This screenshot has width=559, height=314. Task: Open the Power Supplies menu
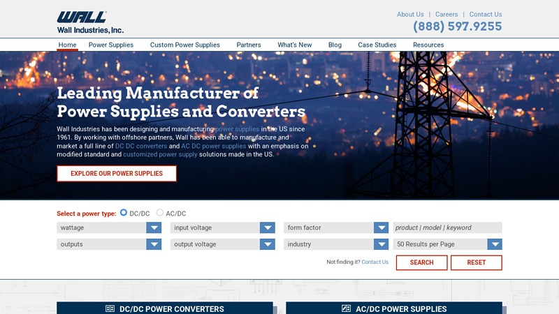click(111, 45)
